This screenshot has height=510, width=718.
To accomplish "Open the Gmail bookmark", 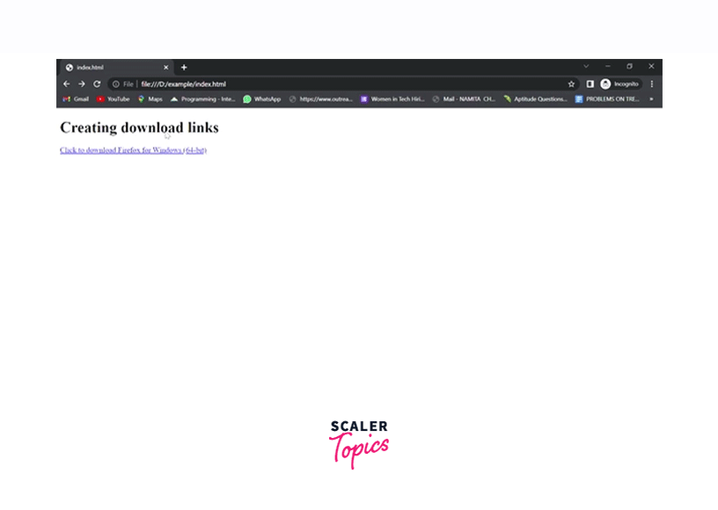I will 76,99.
